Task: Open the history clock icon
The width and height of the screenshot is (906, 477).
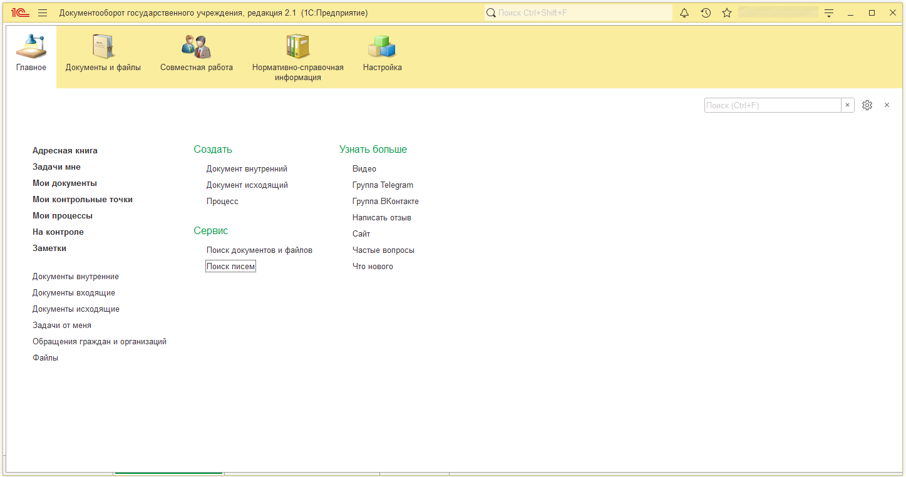Action: tap(706, 13)
